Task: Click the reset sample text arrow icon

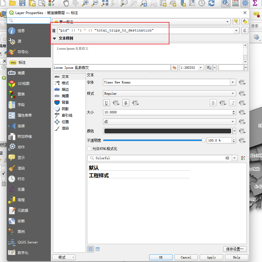Action: [x=174, y=68]
